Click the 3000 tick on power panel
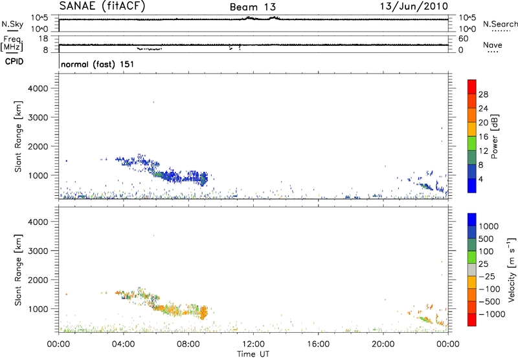This screenshot has width=518, height=358. click(x=38, y=118)
